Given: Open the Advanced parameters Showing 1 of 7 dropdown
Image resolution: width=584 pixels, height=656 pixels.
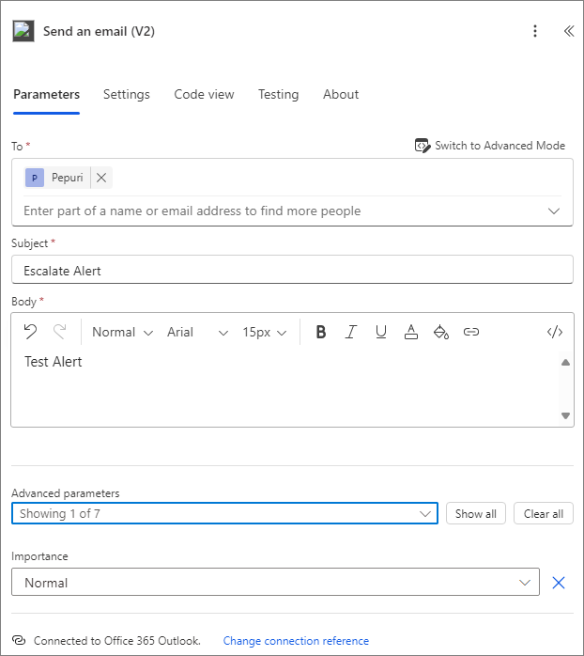Looking at the screenshot, I should click(x=225, y=513).
